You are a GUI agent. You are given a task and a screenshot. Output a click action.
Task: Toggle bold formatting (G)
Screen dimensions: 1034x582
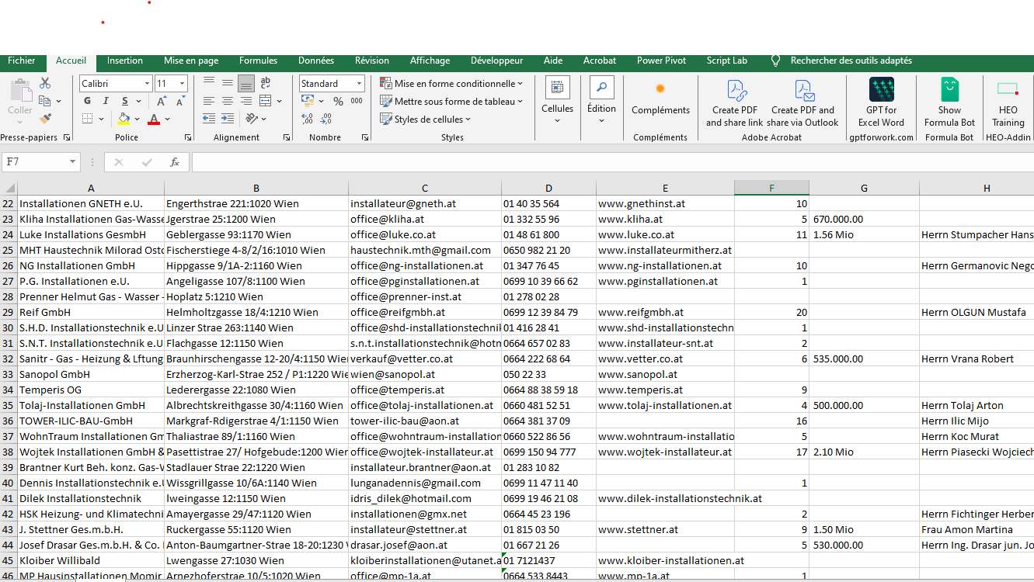pos(87,102)
